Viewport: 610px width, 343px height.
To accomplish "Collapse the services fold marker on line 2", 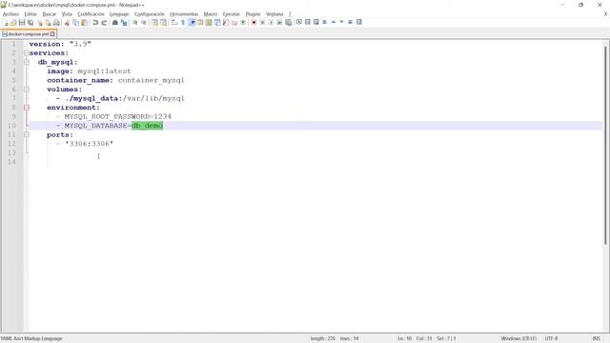I will coord(27,53).
